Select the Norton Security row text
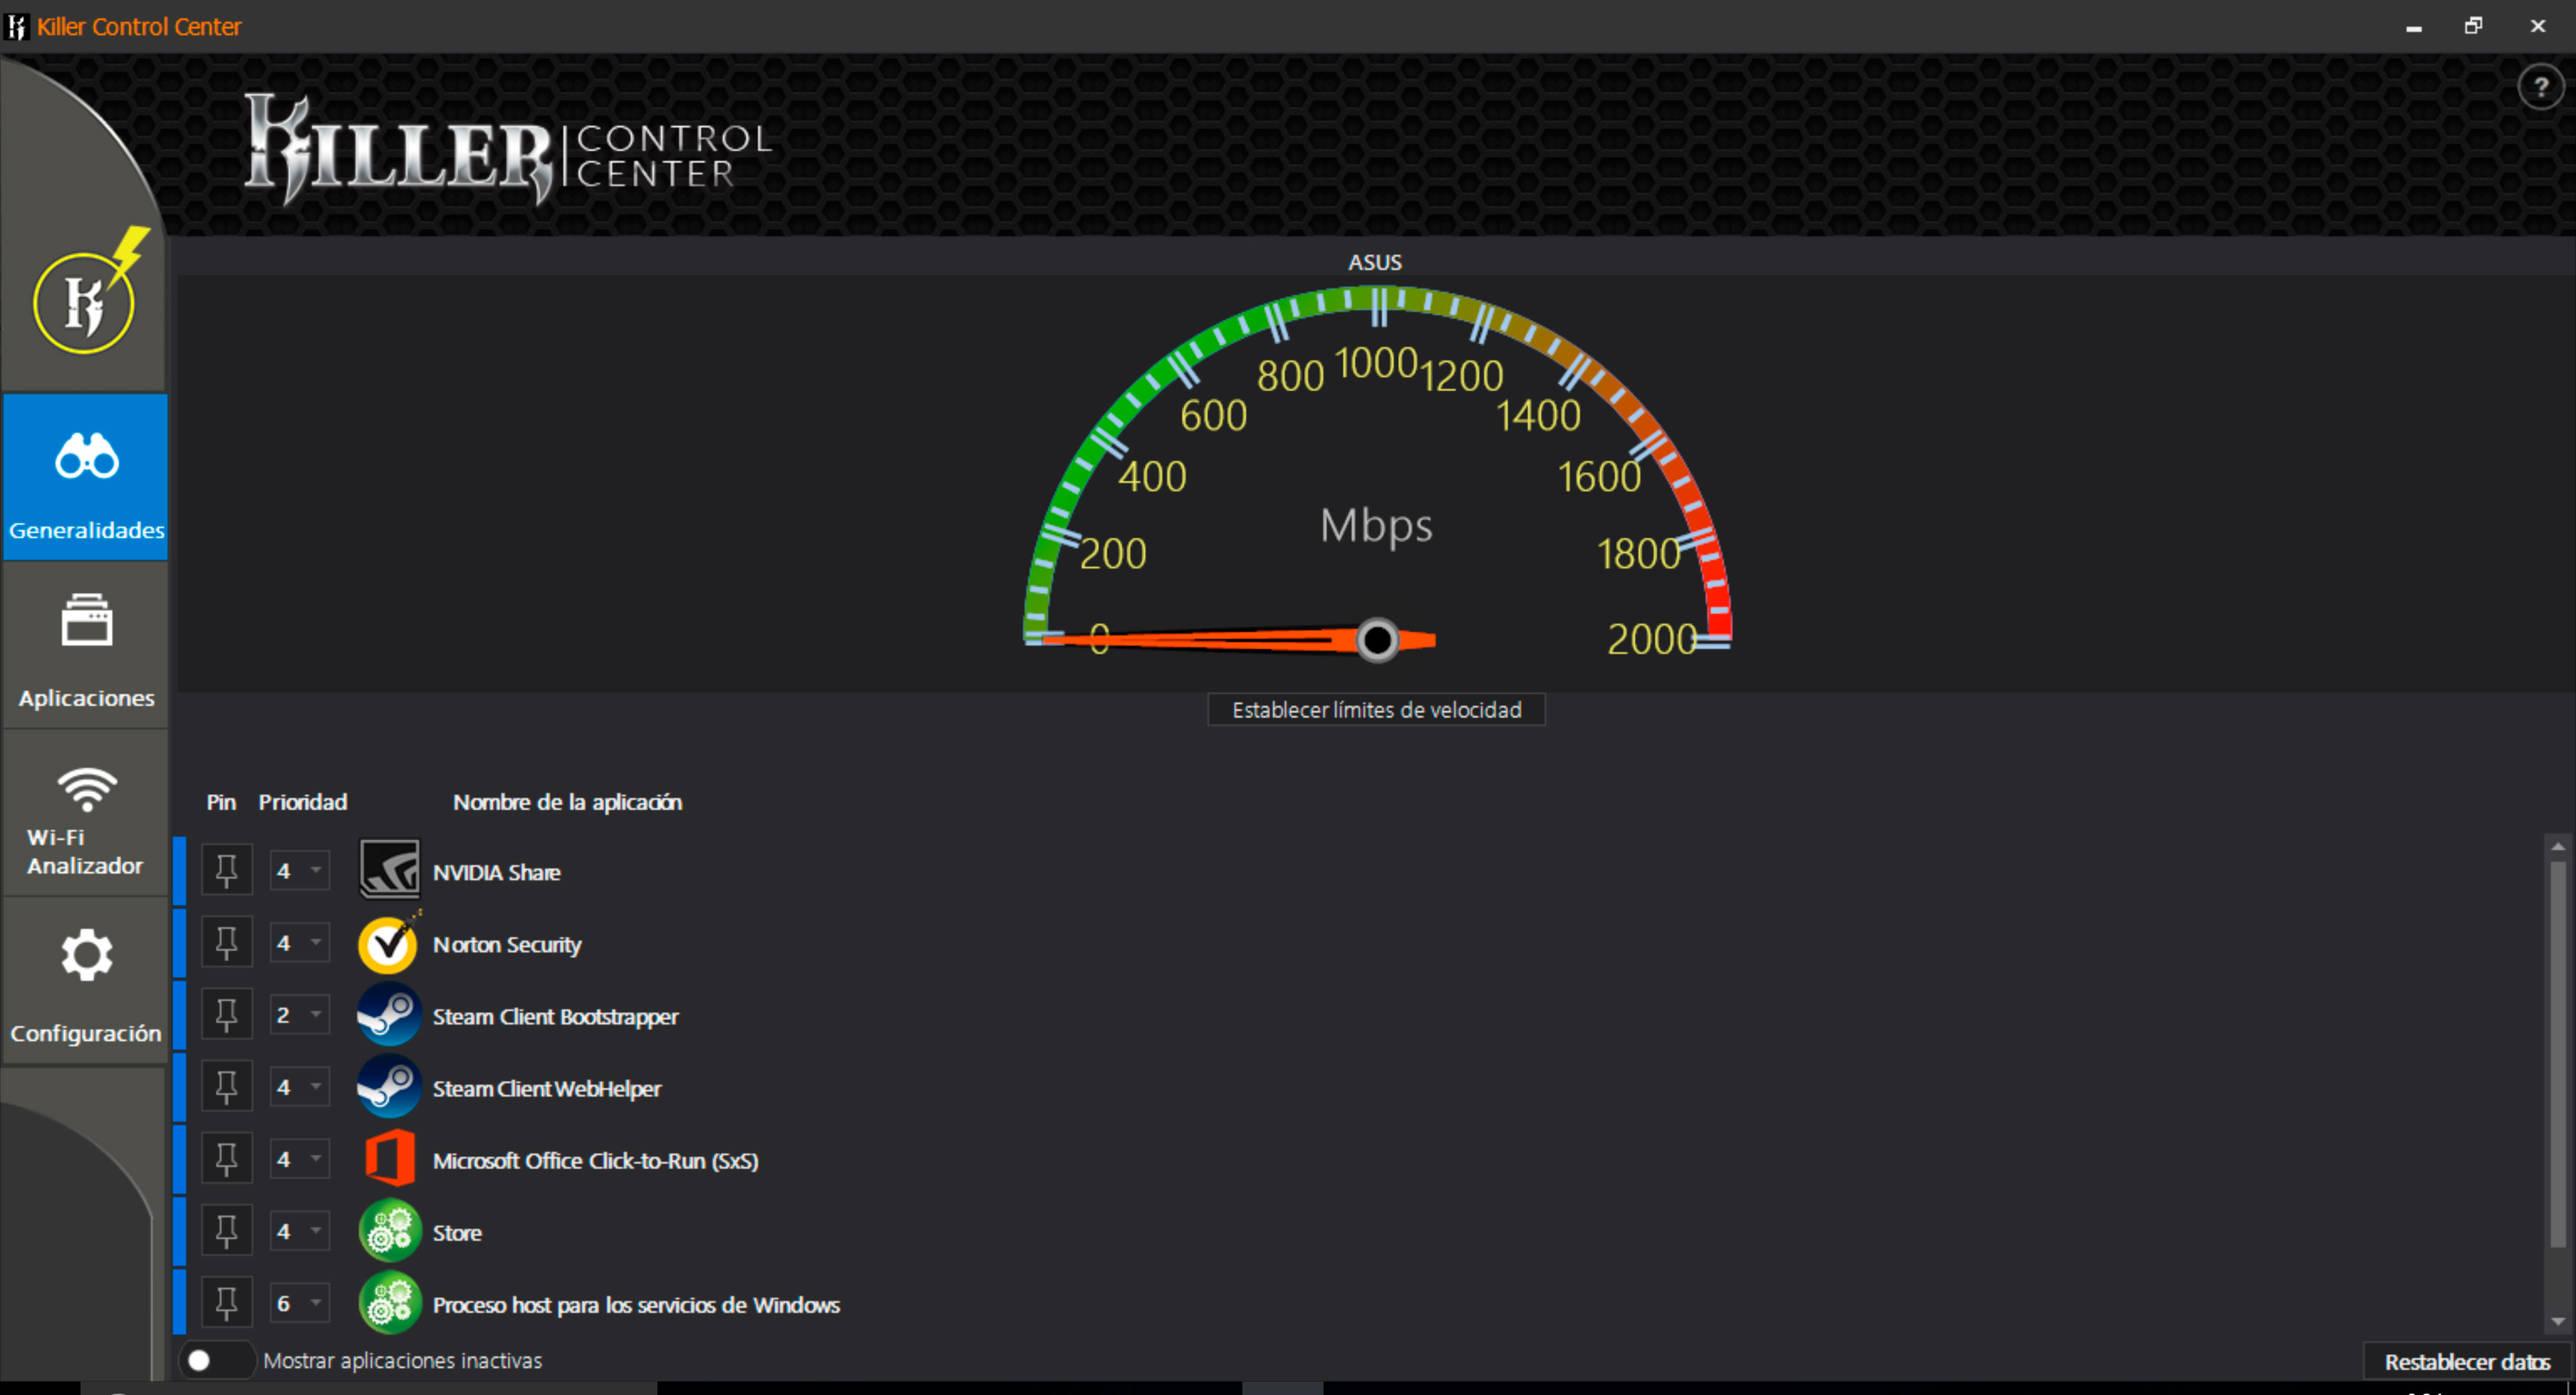Viewport: 2576px width, 1395px height. pos(507,944)
